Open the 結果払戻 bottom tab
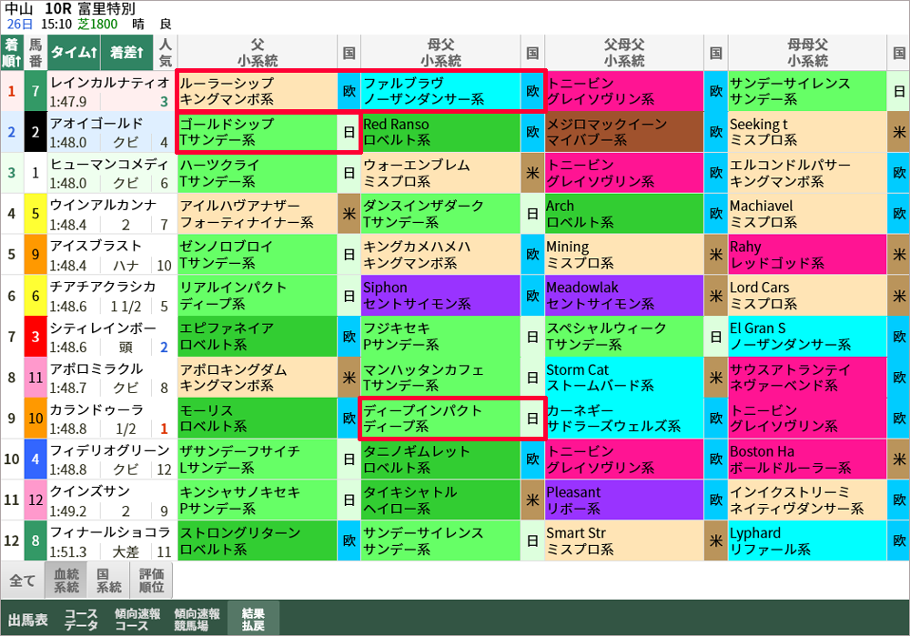Viewport: 910px width, 636px height. coord(253,620)
